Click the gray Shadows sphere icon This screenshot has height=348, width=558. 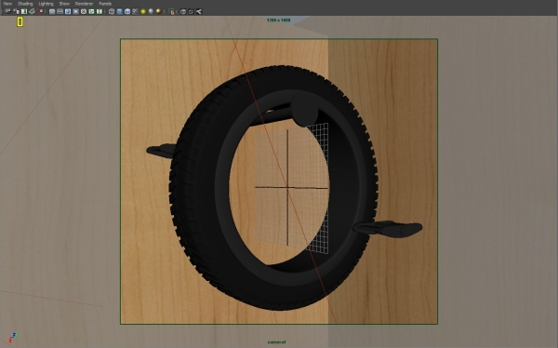click(x=151, y=11)
